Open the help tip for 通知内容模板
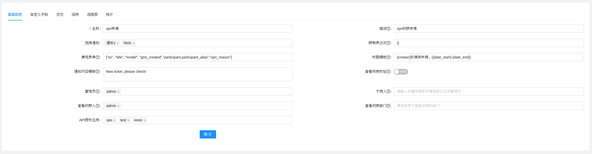The height and width of the screenshot is (154, 592). 98,72
